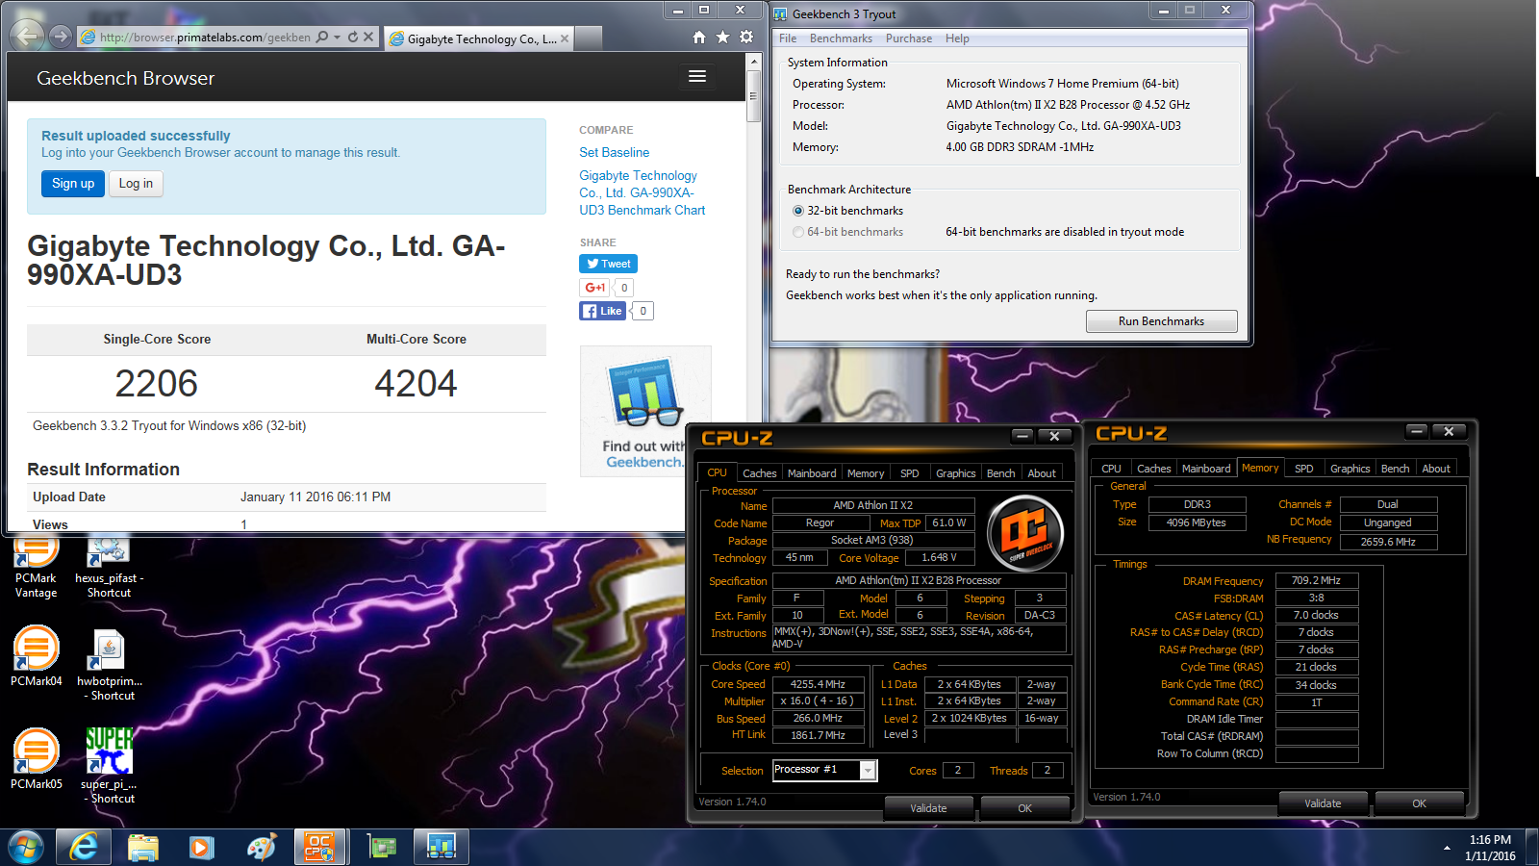Open hexus_pifast shortcut on desktop
Screen dimensions: 1539x866
tap(109, 568)
